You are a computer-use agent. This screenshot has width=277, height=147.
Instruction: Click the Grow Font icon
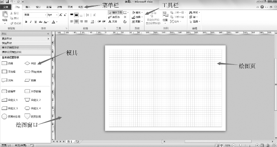click(x=61, y=15)
